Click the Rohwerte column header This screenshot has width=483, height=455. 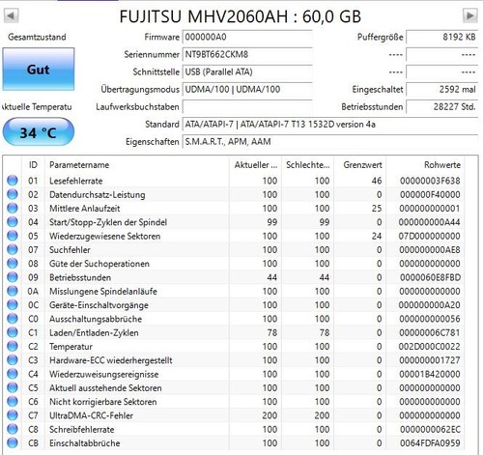pos(425,165)
